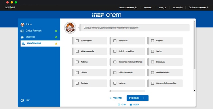The image size is (213, 109).
Task: Go back with the Voltar link
Action: pyautogui.click(x=116, y=98)
